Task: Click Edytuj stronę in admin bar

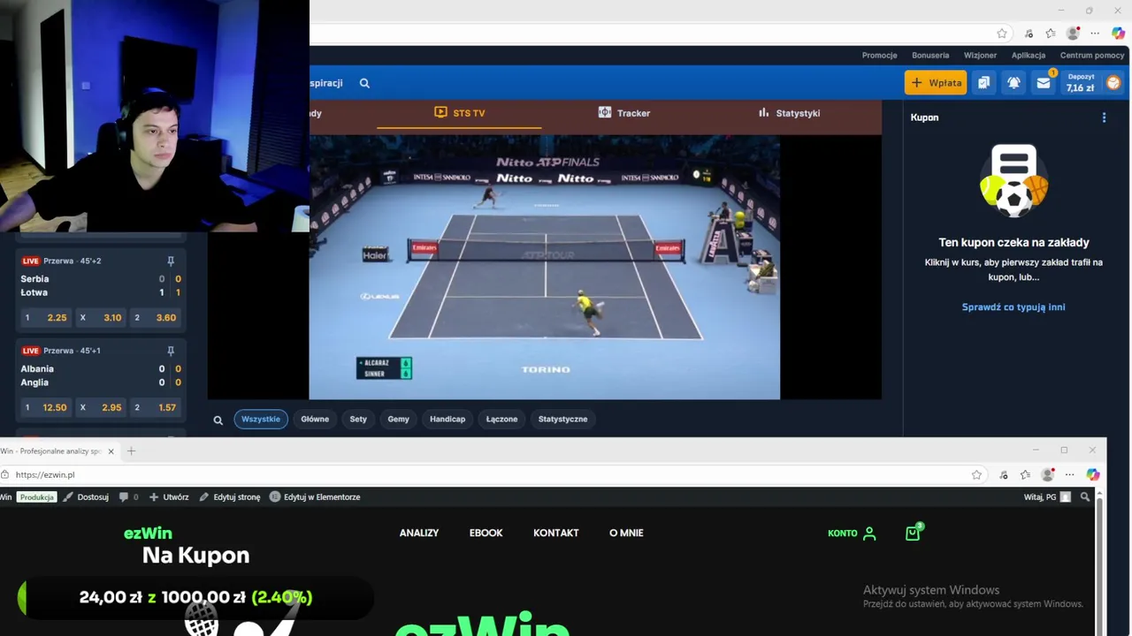Action: coord(230,497)
